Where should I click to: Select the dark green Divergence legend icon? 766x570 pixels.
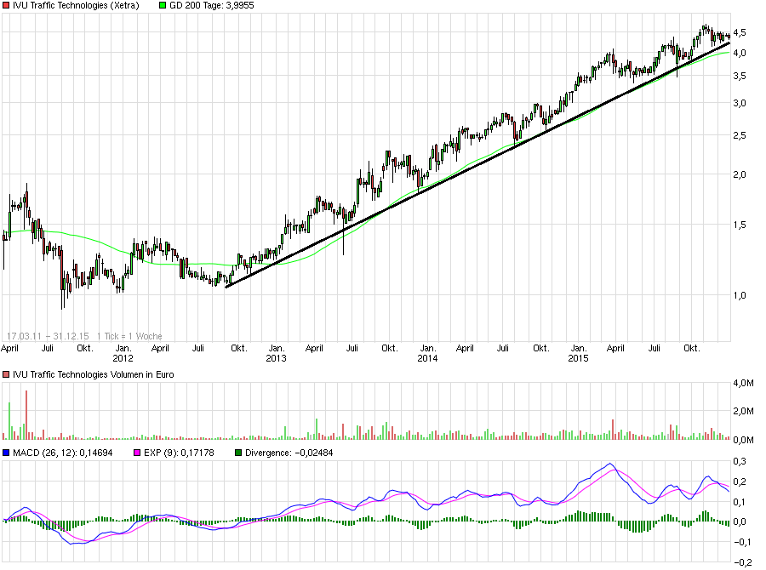[240, 453]
